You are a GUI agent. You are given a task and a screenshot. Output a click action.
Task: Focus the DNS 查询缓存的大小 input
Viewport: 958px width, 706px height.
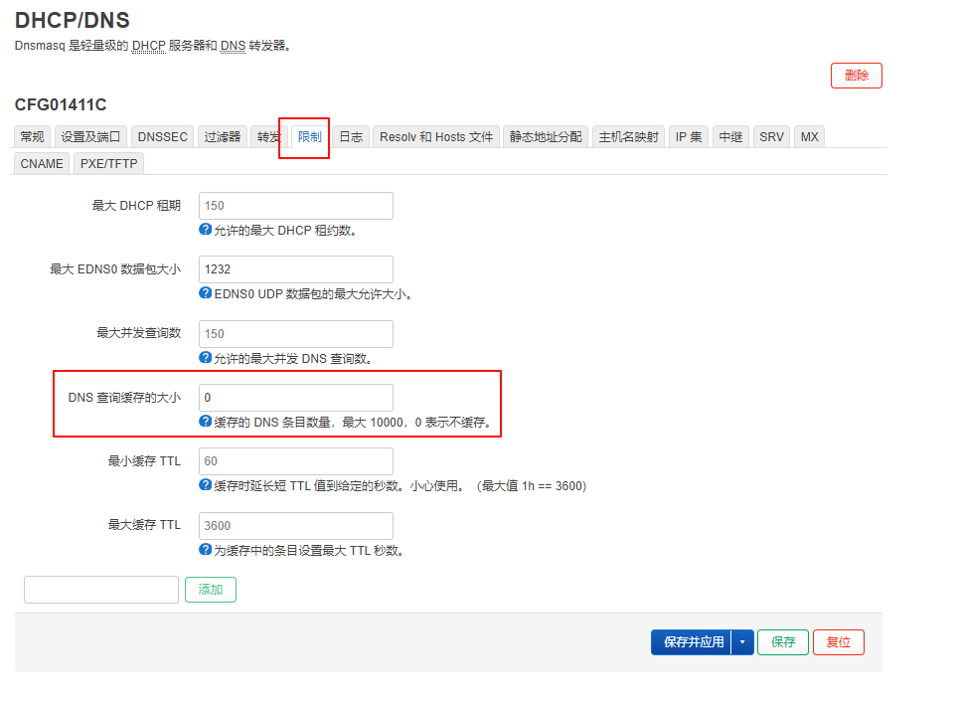point(296,398)
